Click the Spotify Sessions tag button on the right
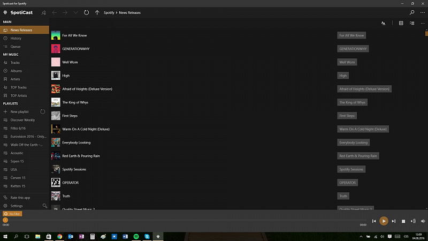Image resolution: width=428 pixels, height=241 pixels. 351,169
